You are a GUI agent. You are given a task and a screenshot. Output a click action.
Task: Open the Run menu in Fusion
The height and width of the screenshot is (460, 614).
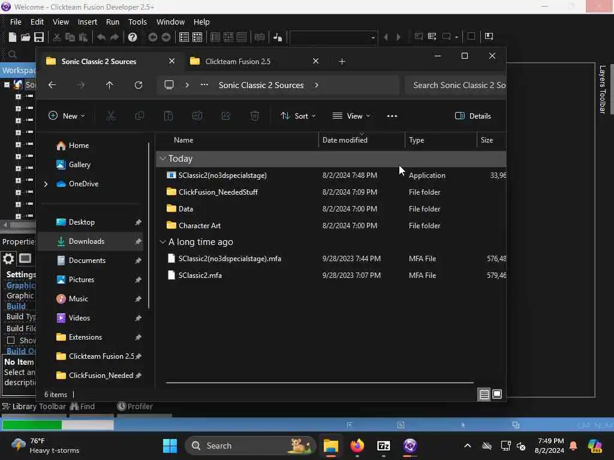pos(112,22)
